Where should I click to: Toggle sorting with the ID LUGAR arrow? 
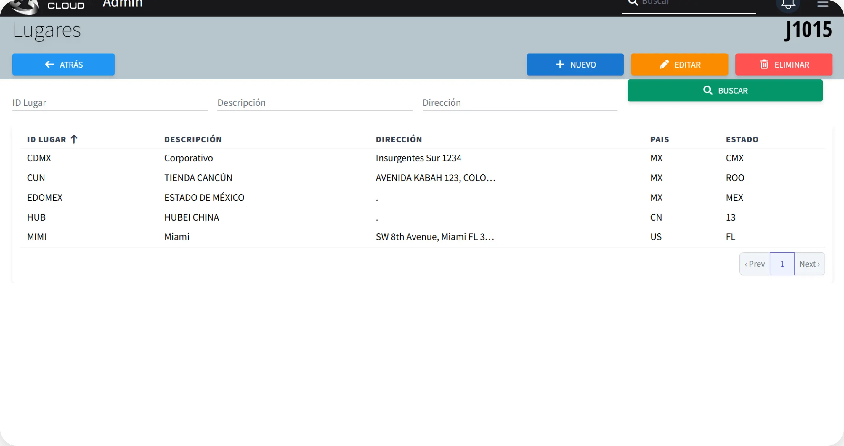pyautogui.click(x=75, y=139)
